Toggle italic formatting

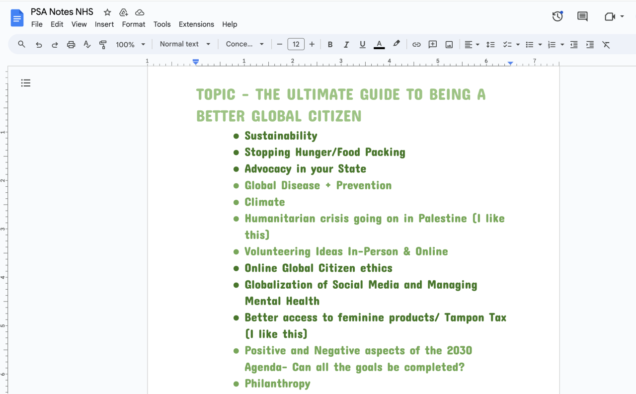tap(346, 45)
